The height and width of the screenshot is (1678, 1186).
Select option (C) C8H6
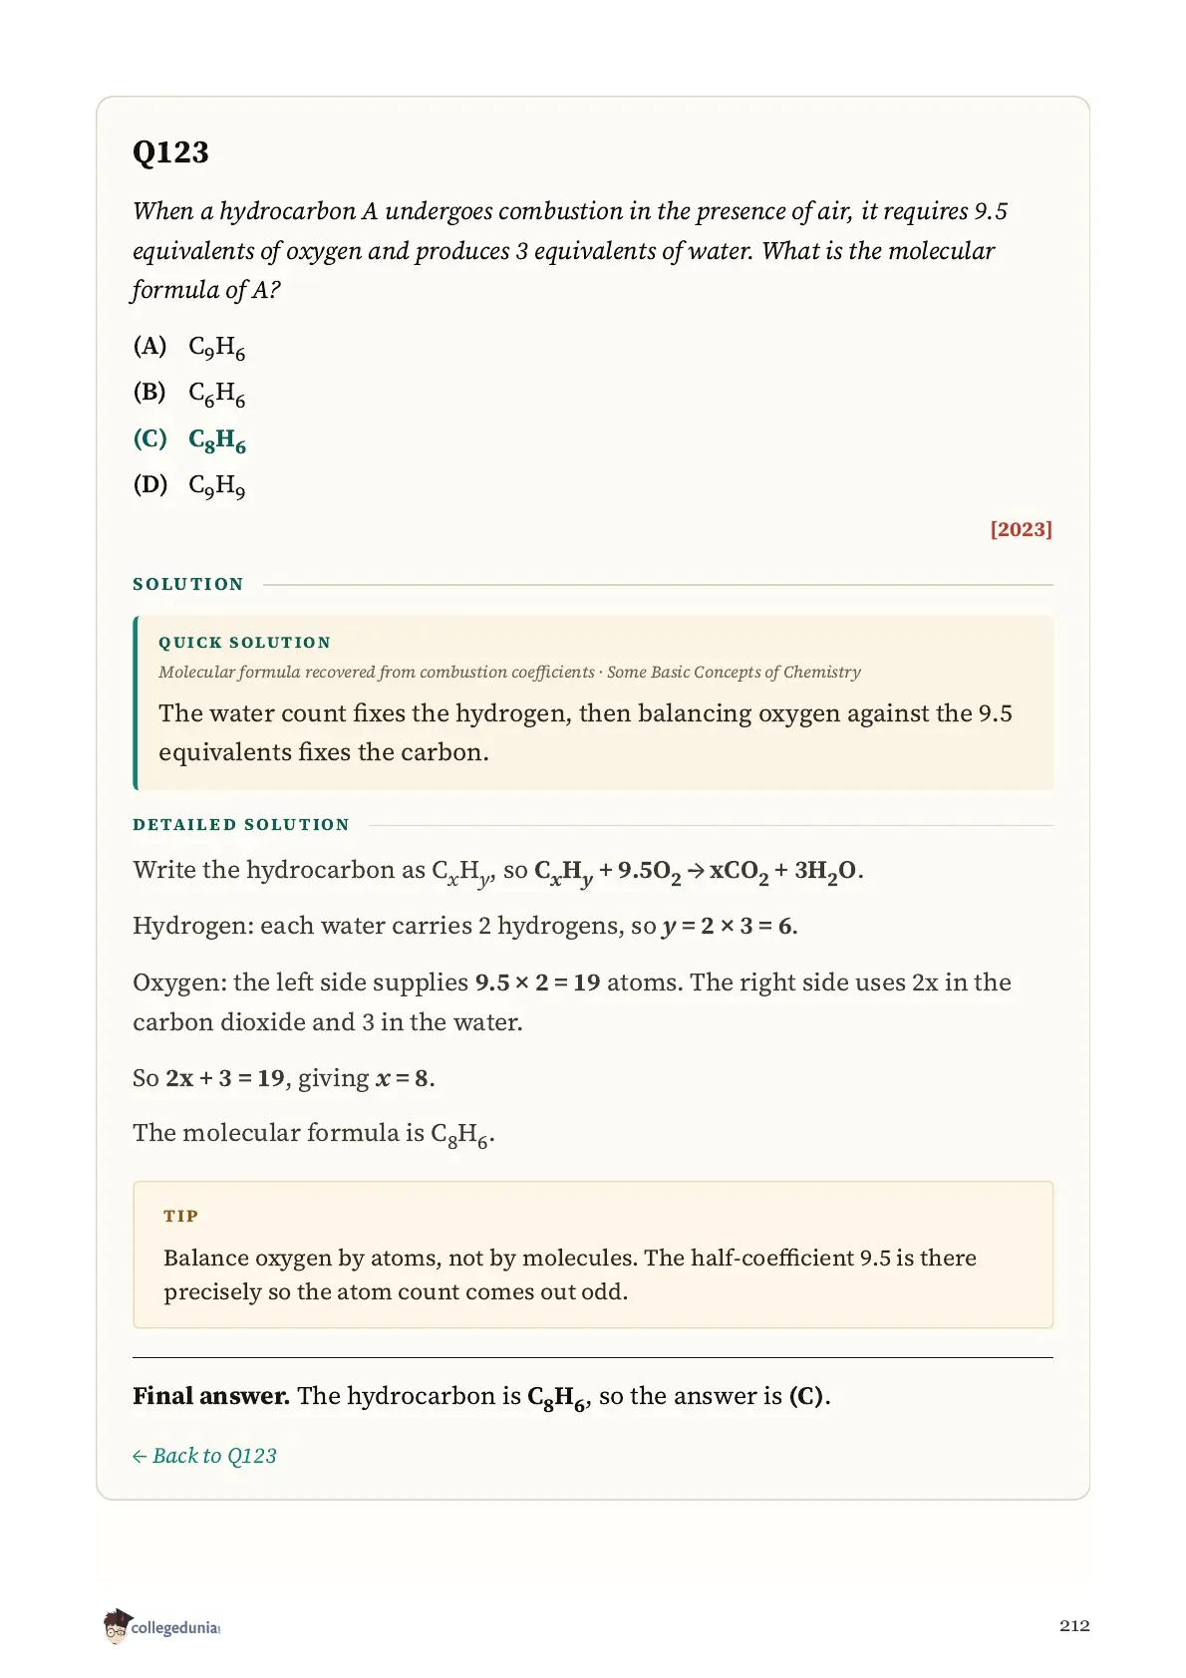(189, 439)
